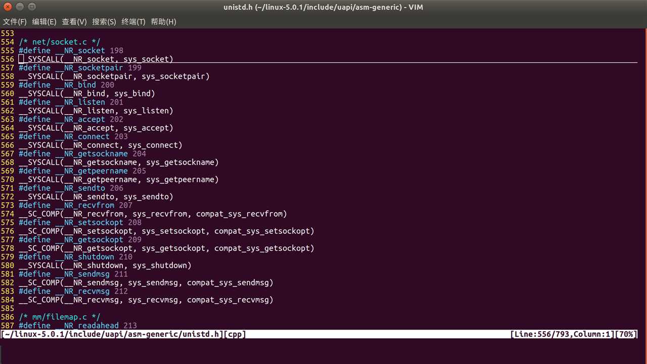Click the __SYSCALL(__NR_socket, sys_socket) line
Image resolution: width=647 pixels, height=364 pixels.
[x=96, y=59]
